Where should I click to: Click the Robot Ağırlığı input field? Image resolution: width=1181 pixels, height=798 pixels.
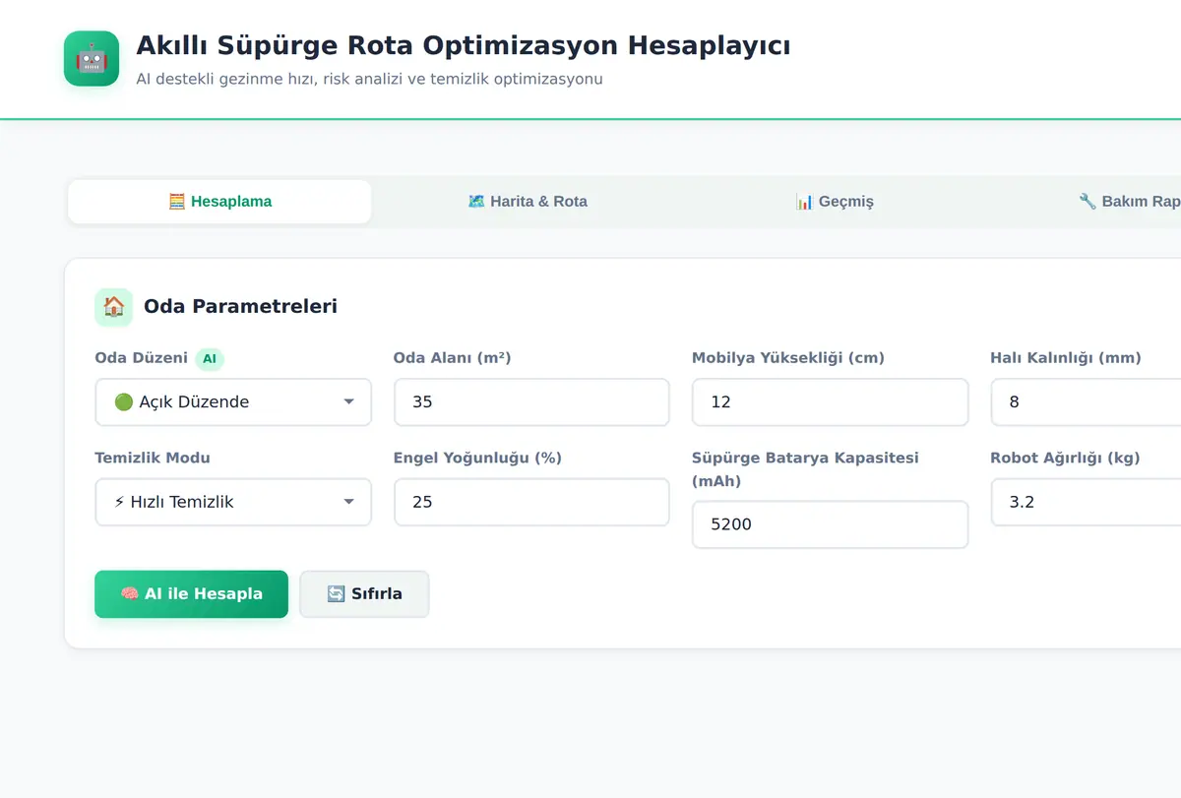1086,502
